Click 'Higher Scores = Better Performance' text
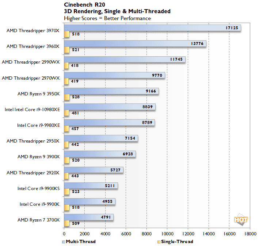 (107, 18)
